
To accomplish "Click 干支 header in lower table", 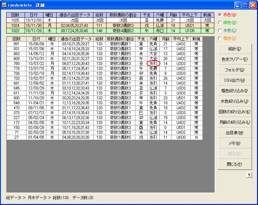I will (x=141, y=39).
